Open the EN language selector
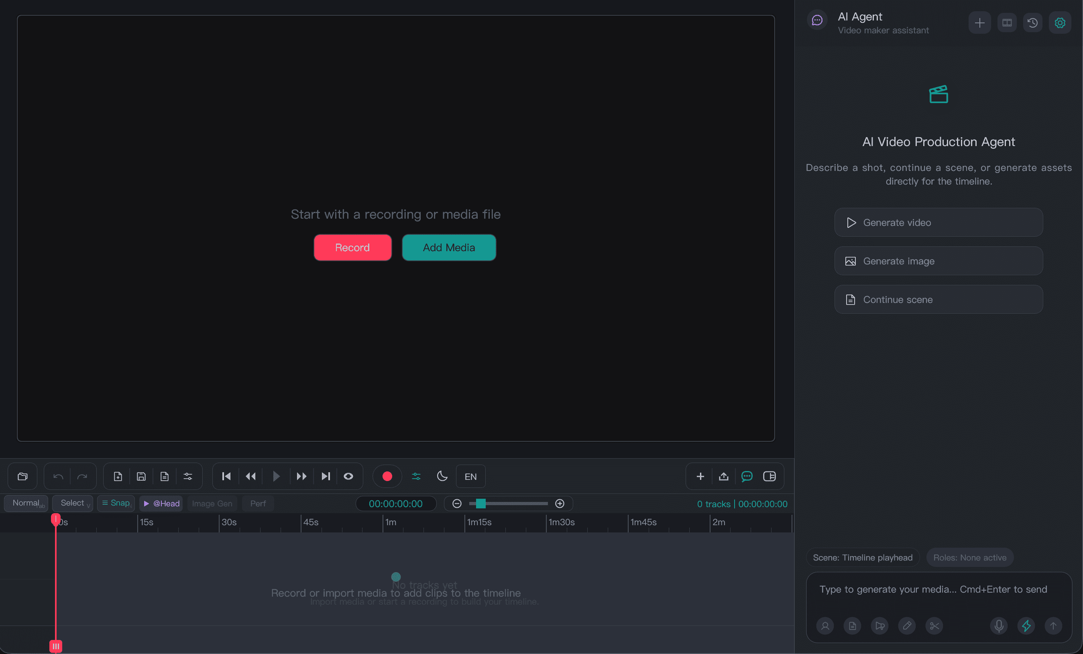The height and width of the screenshot is (654, 1083). (x=471, y=476)
